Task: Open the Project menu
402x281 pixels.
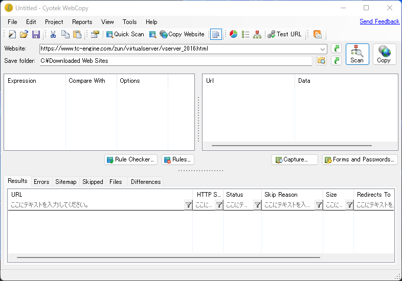Action: [x=54, y=22]
